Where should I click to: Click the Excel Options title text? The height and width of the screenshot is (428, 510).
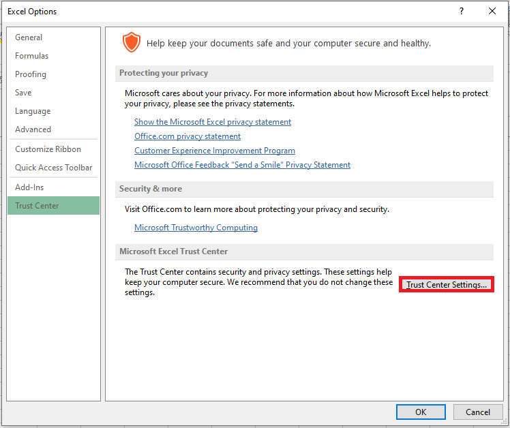coord(32,12)
